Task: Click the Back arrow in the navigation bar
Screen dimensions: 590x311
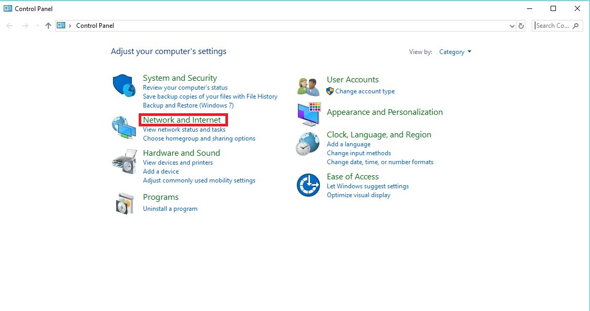Action: point(10,26)
